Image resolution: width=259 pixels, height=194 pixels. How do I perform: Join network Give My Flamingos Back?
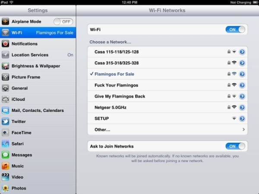167,96
